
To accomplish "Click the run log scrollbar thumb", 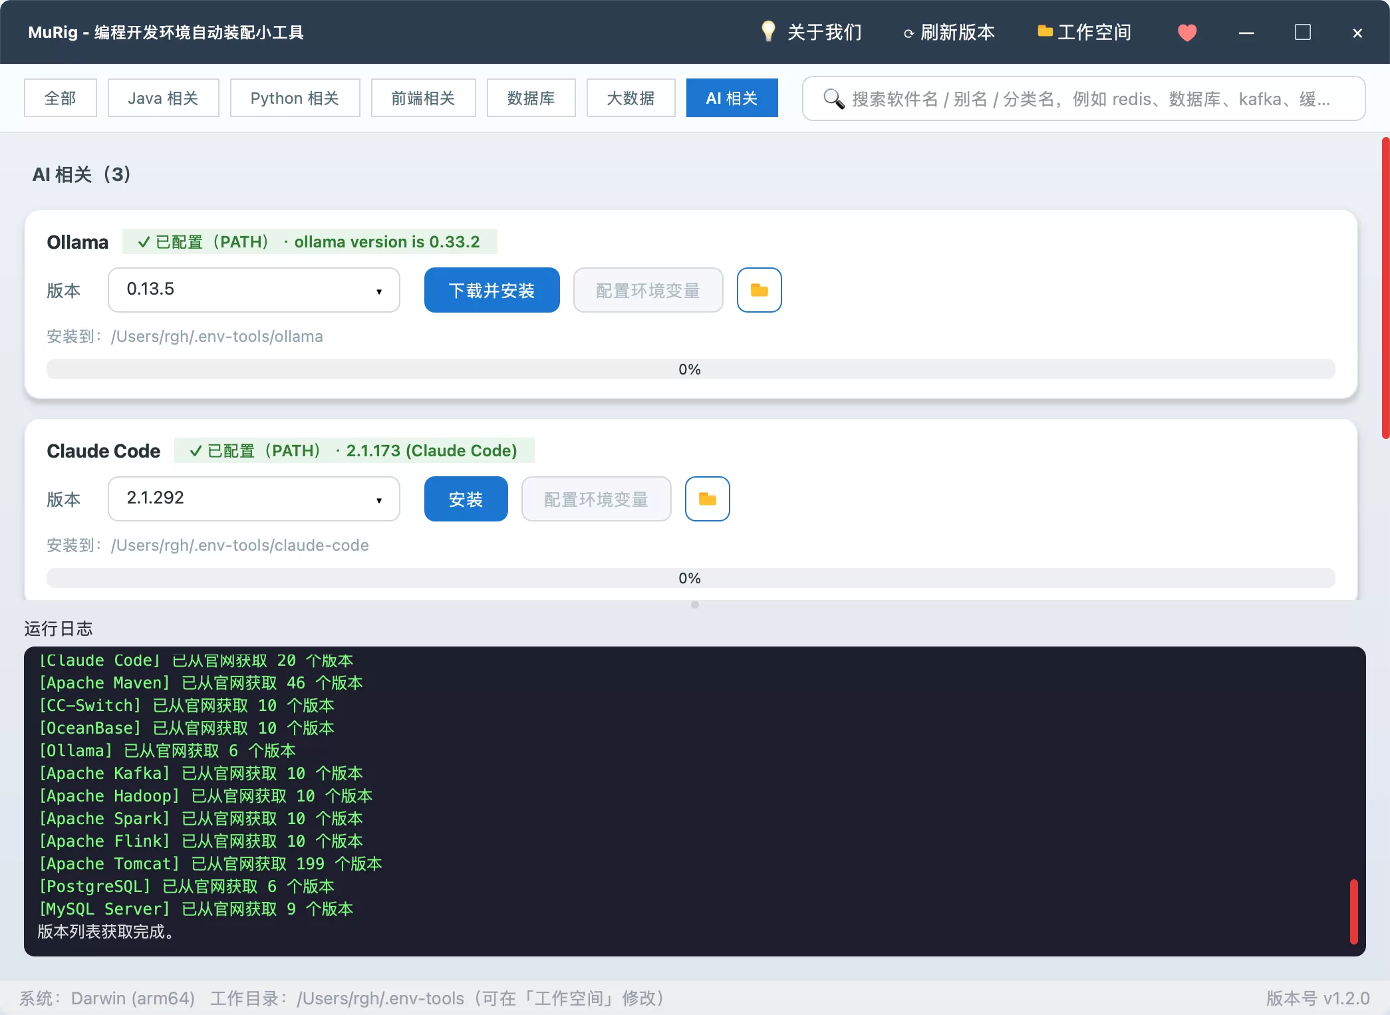I will tap(1353, 911).
